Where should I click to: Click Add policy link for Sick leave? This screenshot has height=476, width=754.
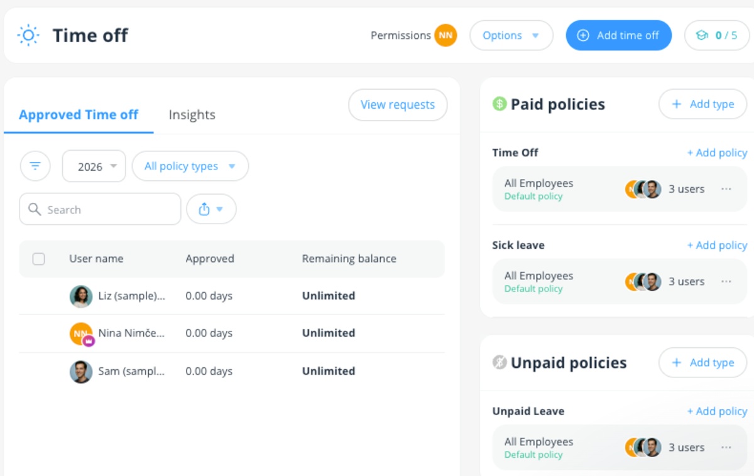tap(717, 245)
